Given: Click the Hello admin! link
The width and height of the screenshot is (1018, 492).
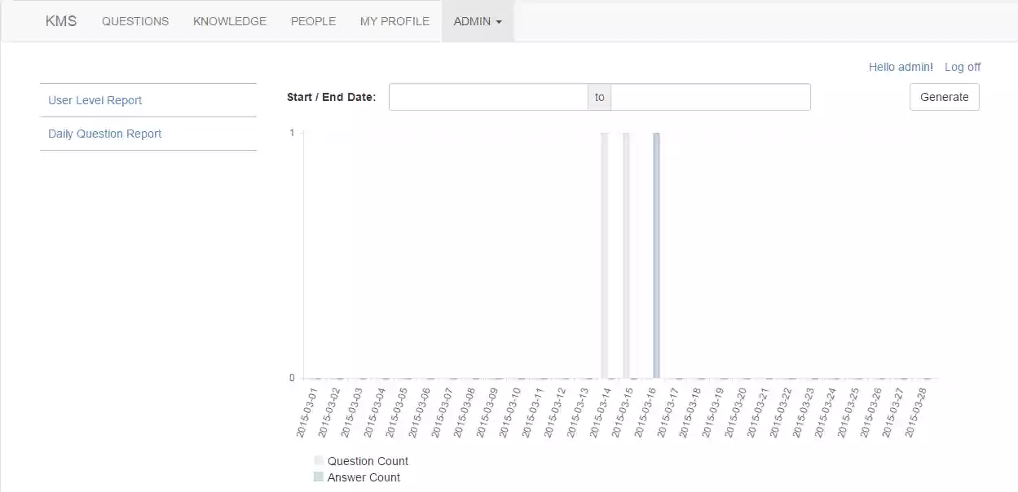Looking at the screenshot, I should pyautogui.click(x=901, y=67).
